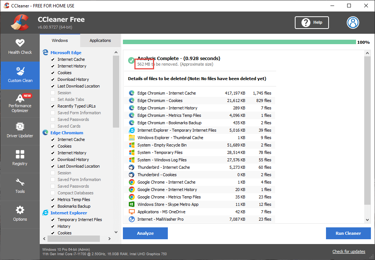Image resolution: width=375 pixels, height=260 pixels.
Task: Click Thunderbird icon beside Thunderbird - Internet Cache
Action: 131,167
